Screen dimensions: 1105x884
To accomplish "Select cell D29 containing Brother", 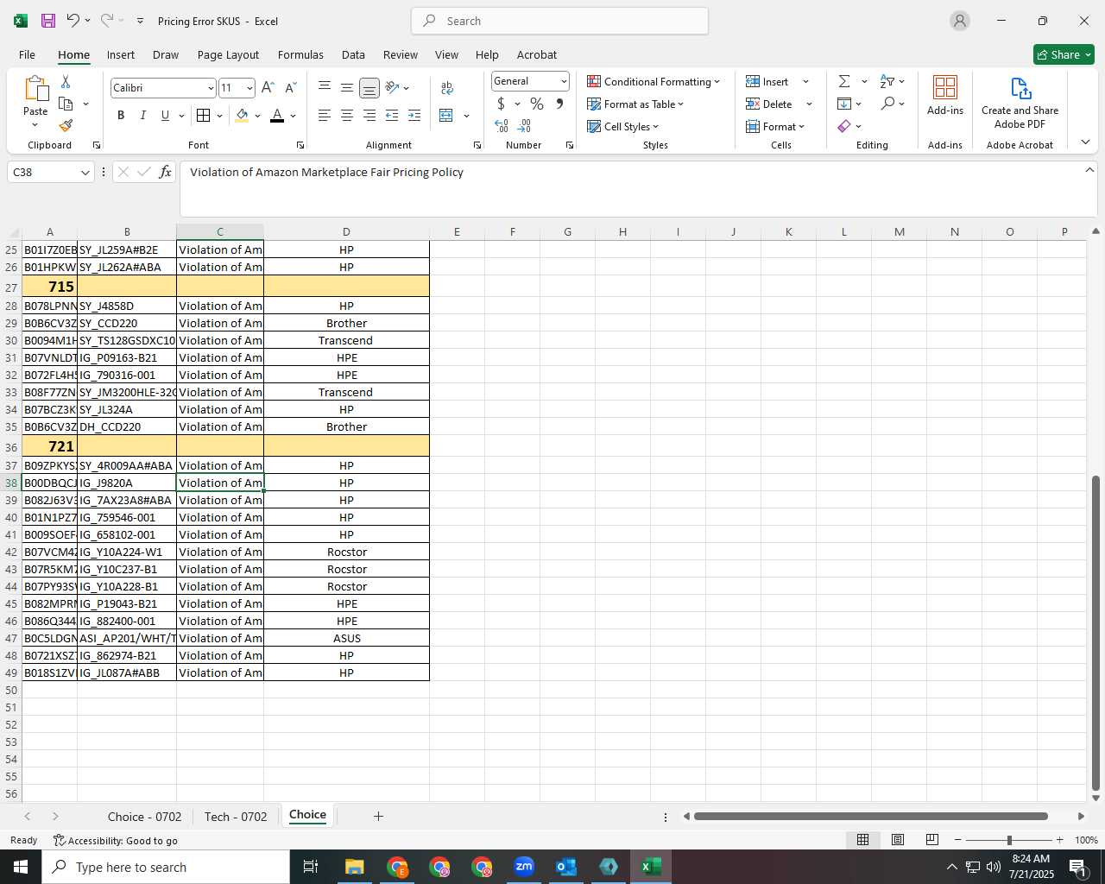I will (x=346, y=323).
